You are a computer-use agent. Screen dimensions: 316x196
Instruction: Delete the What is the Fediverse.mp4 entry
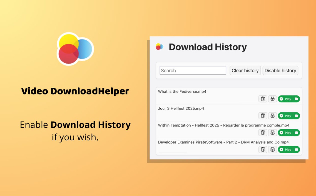click(x=263, y=99)
